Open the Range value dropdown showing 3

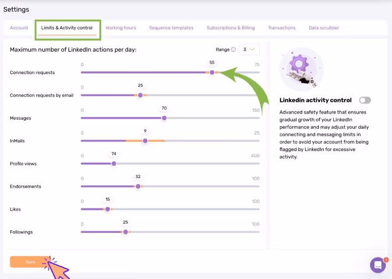[249, 50]
